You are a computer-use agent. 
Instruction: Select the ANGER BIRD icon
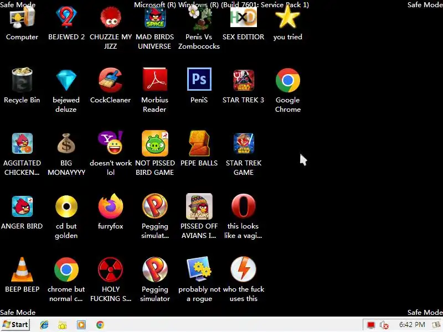point(22,206)
